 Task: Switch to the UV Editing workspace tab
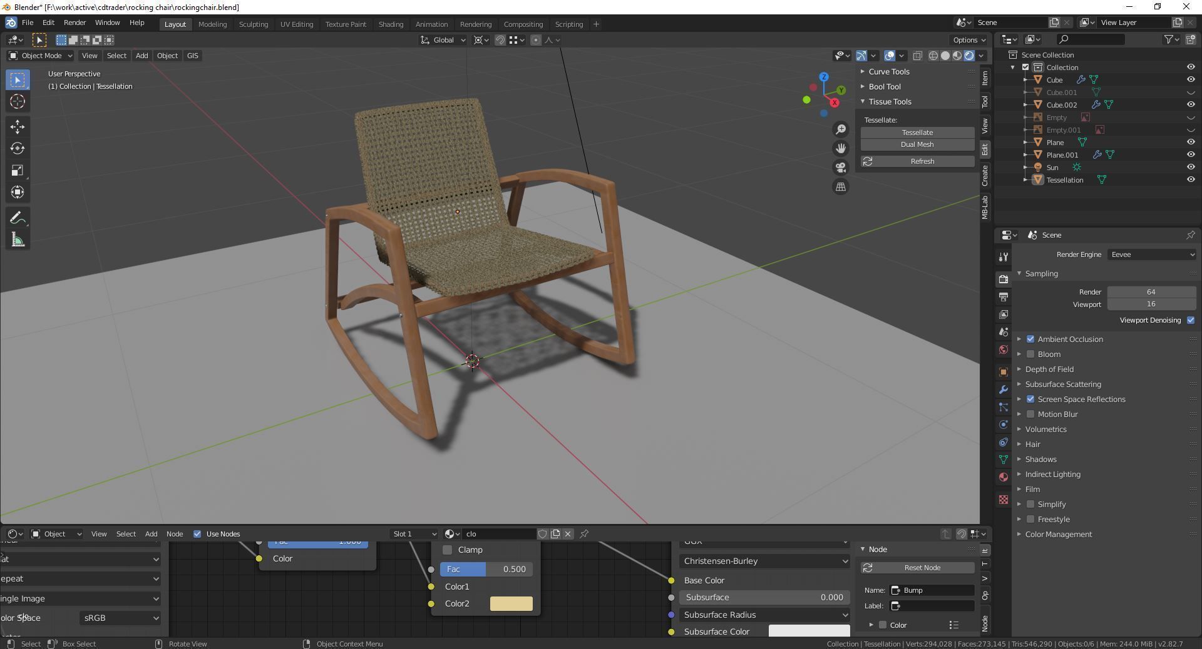(x=297, y=24)
